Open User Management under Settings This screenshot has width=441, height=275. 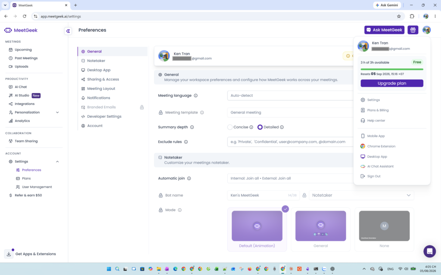pos(37,187)
